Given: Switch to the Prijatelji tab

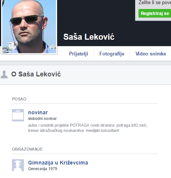Looking at the screenshot, I should pyautogui.click(x=78, y=54).
